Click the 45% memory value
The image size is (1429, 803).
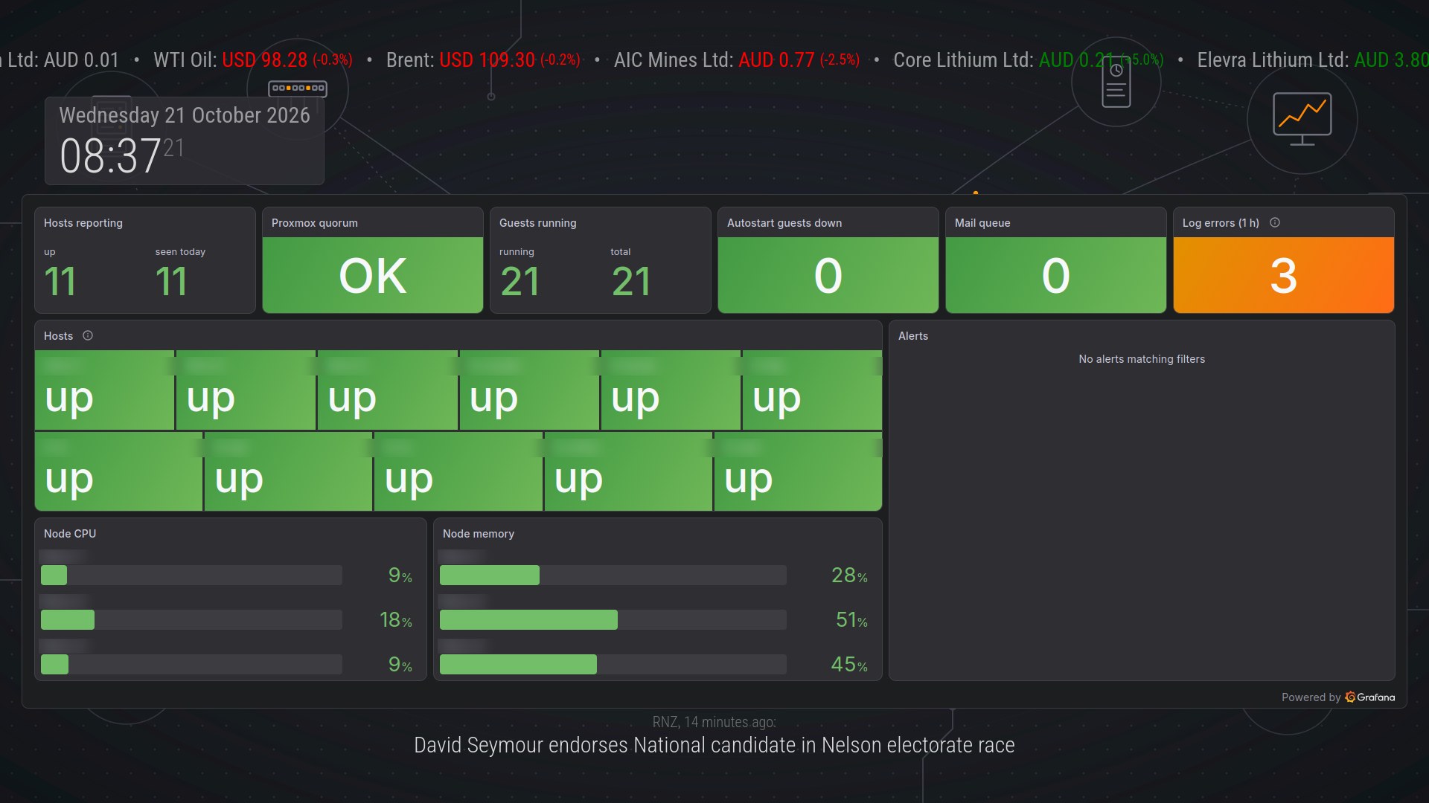coord(849,664)
